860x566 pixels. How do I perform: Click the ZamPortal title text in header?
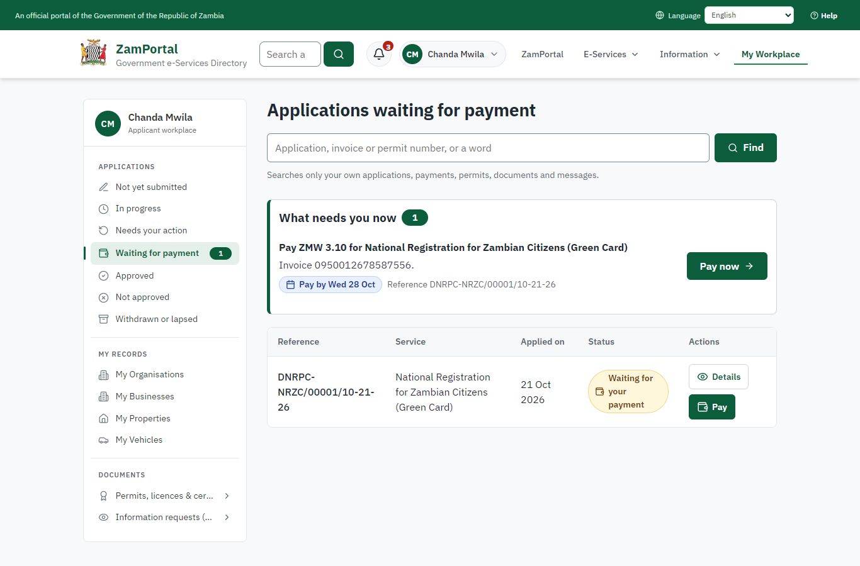[147, 49]
